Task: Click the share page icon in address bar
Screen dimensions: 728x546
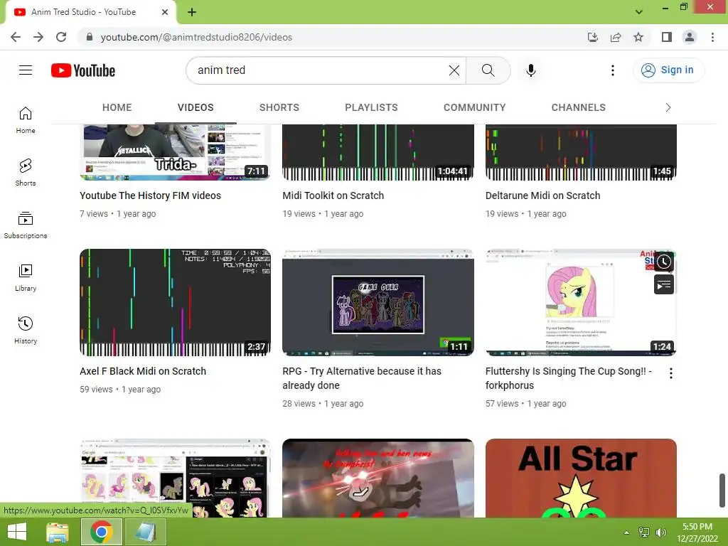Action: pos(616,37)
